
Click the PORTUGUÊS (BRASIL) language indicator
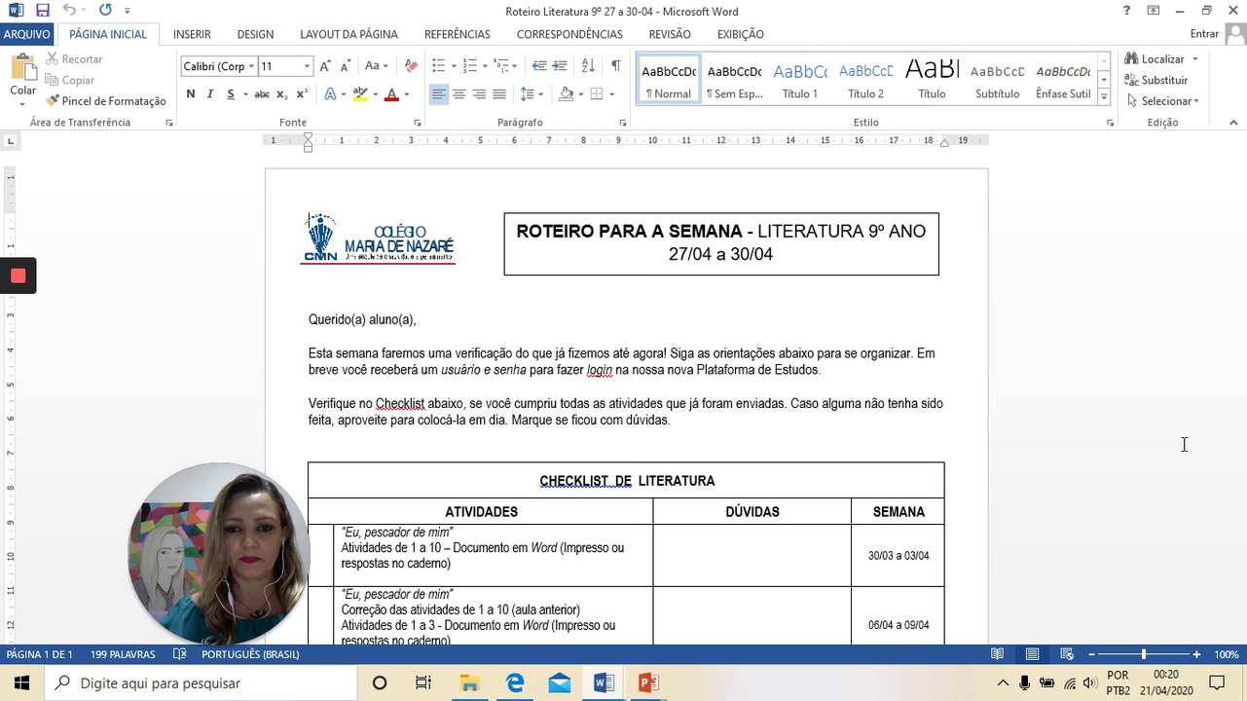pyautogui.click(x=251, y=654)
